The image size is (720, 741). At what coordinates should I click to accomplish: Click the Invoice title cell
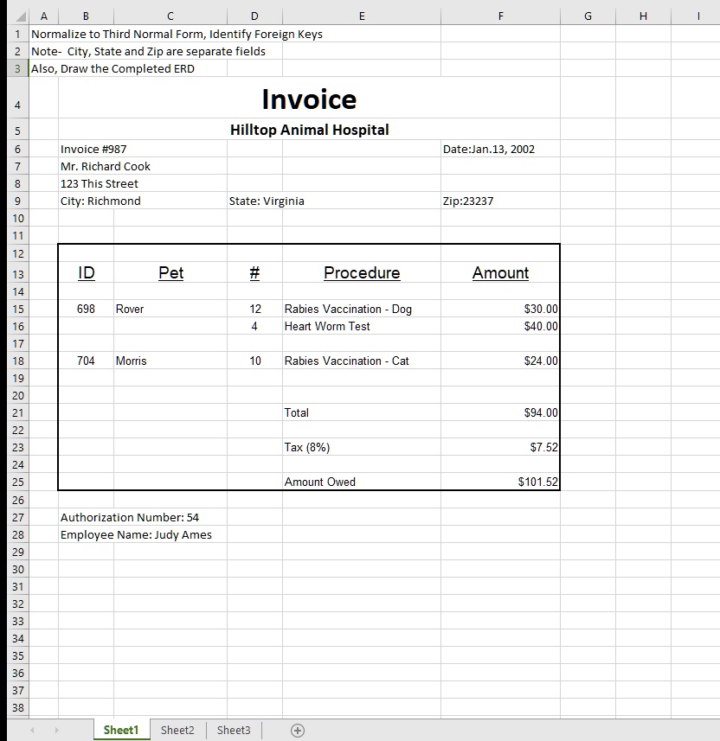[x=310, y=99]
